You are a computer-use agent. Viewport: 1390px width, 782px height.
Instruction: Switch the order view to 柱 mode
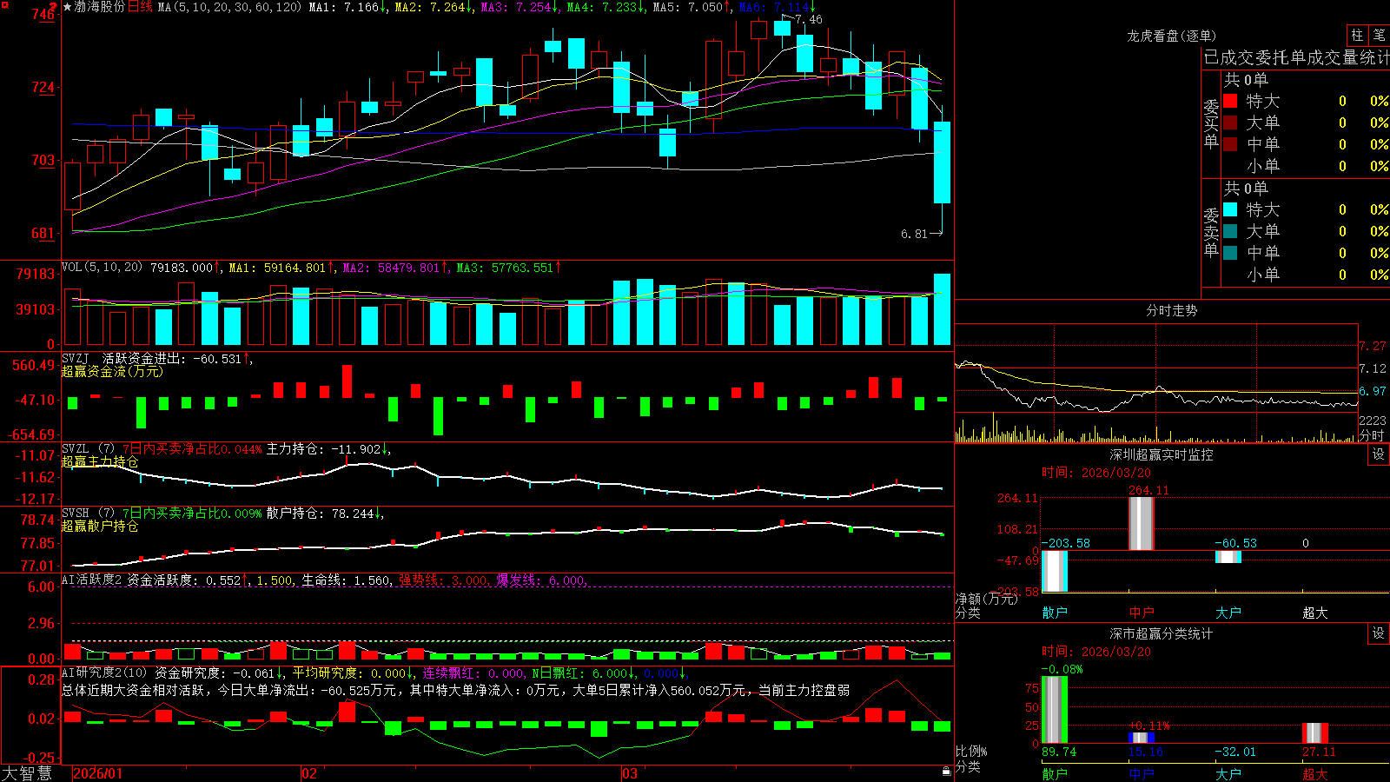point(1357,35)
